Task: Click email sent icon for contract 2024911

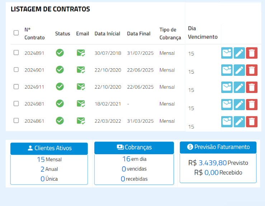Action: coord(81,87)
